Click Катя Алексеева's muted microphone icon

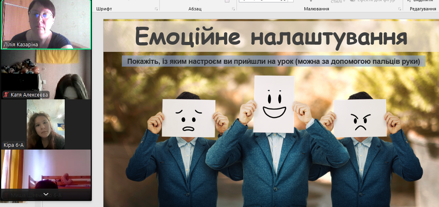pos(6,95)
